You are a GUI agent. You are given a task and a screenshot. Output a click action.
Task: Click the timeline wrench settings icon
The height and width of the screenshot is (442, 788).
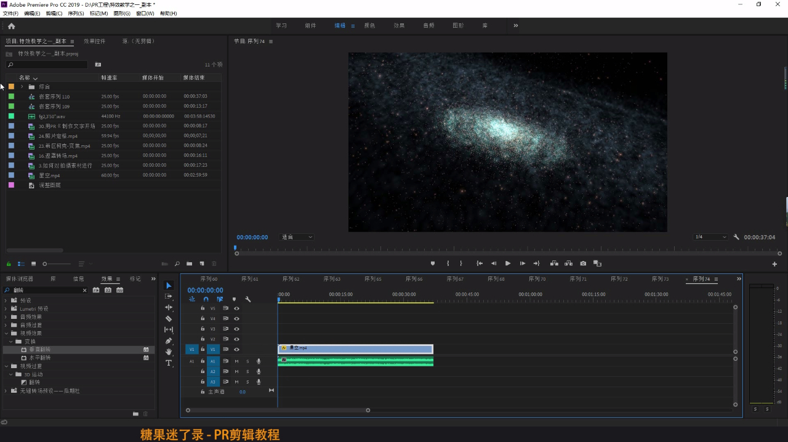[x=247, y=299]
